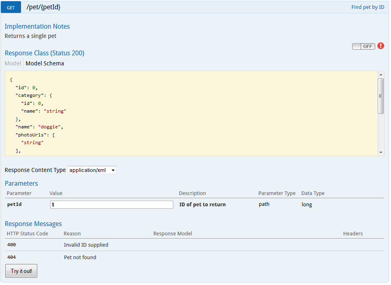Open the Response Content Type dropdown

click(91, 170)
